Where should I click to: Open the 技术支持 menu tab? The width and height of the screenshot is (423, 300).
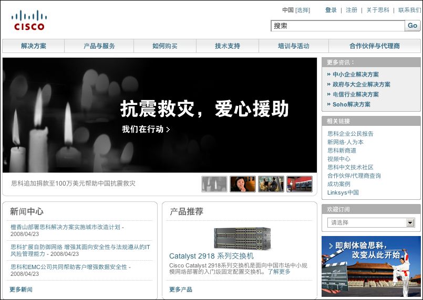(x=228, y=46)
